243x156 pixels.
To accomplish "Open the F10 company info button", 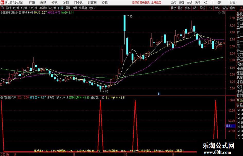I will tap(210, 8).
